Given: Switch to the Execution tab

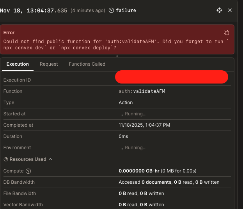Looking at the screenshot, I should coord(18,64).
